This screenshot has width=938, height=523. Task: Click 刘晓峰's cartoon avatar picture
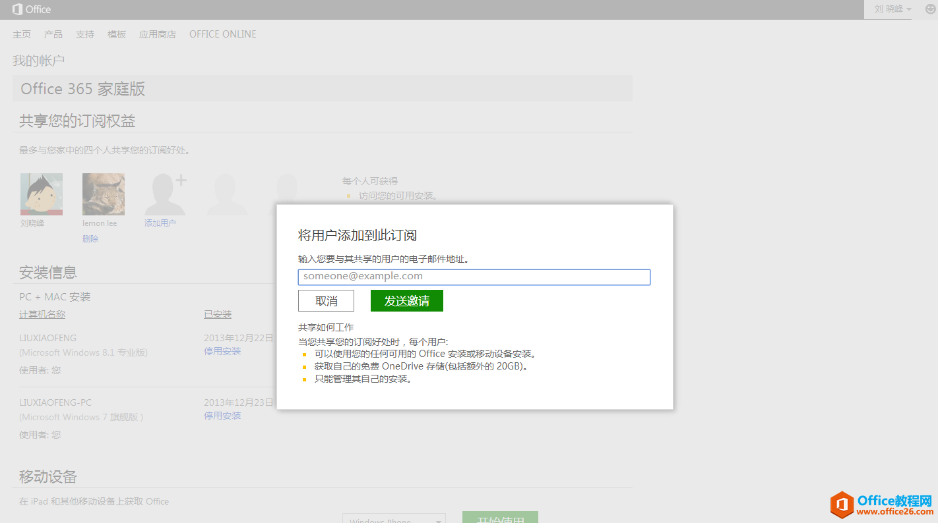point(42,194)
